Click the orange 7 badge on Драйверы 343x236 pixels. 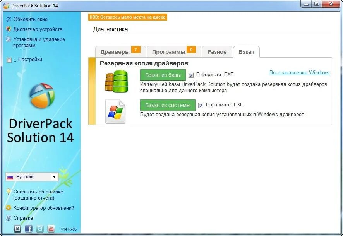pyautogui.click(x=135, y=50)
